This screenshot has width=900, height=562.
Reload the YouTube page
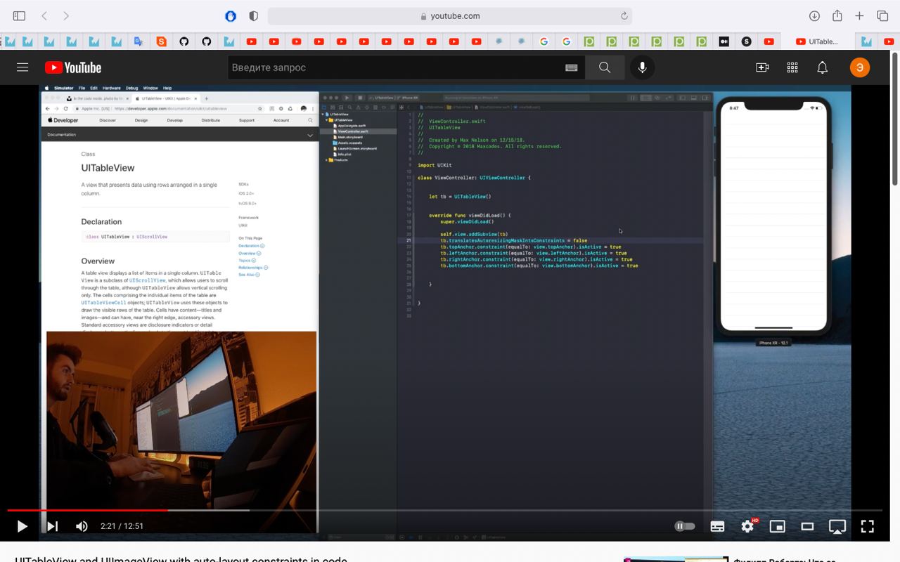coord(624,16)
